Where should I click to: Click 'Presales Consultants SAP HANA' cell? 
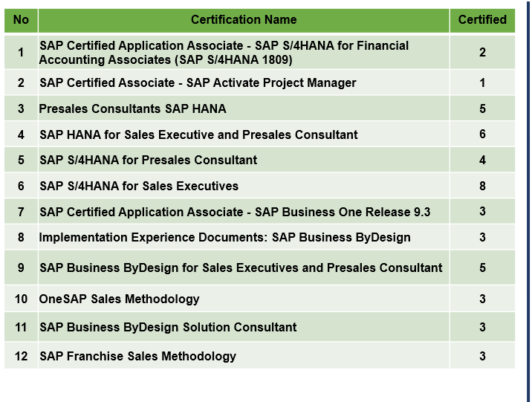click(132, 109)
